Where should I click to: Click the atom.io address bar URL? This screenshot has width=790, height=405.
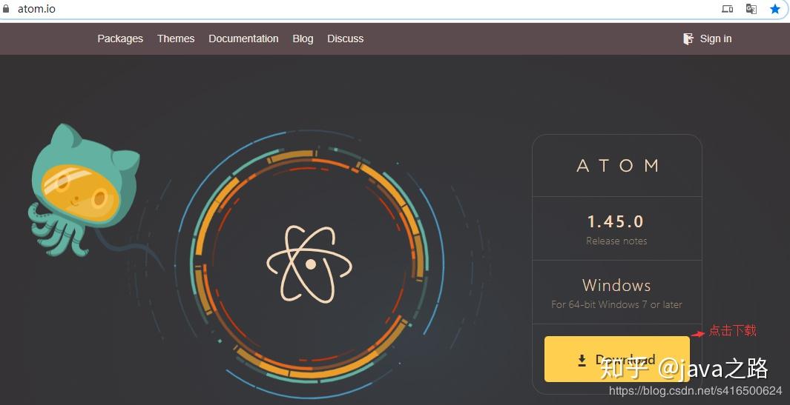click(x=36, y=9)
